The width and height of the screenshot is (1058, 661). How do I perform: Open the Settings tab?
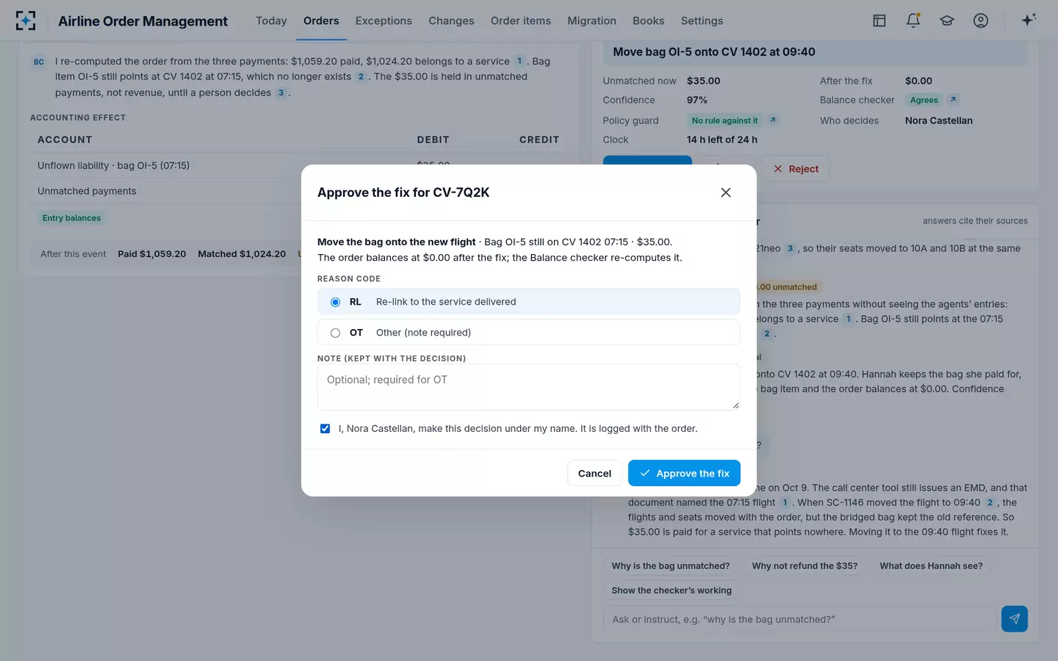click(x=702, y=21)
